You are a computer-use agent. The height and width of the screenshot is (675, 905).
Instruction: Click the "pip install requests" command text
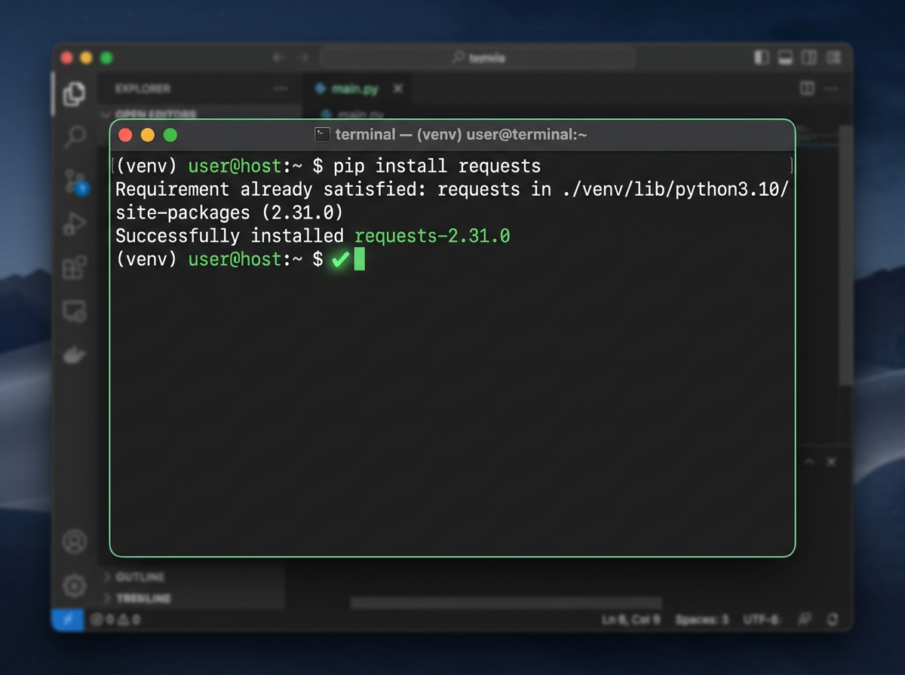tap(437, 166)
